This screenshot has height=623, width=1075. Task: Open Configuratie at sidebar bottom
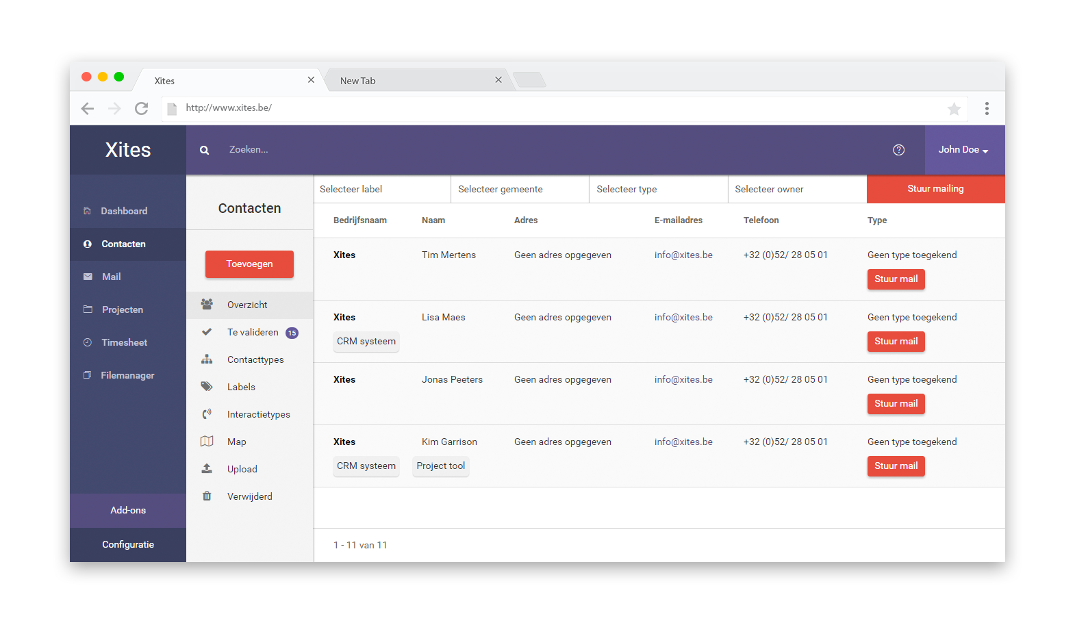coord(128,545)
